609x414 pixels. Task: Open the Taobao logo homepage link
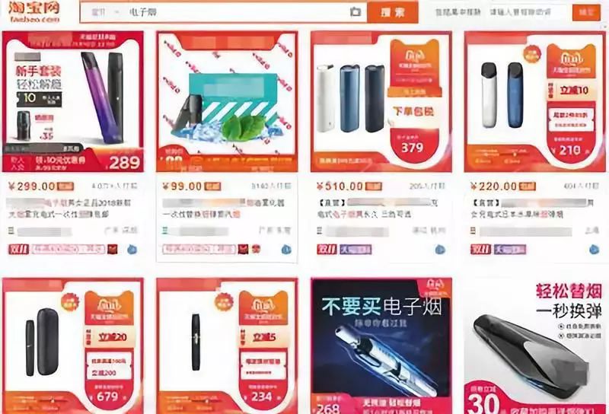pyautogui.click(x=35, y=11)
